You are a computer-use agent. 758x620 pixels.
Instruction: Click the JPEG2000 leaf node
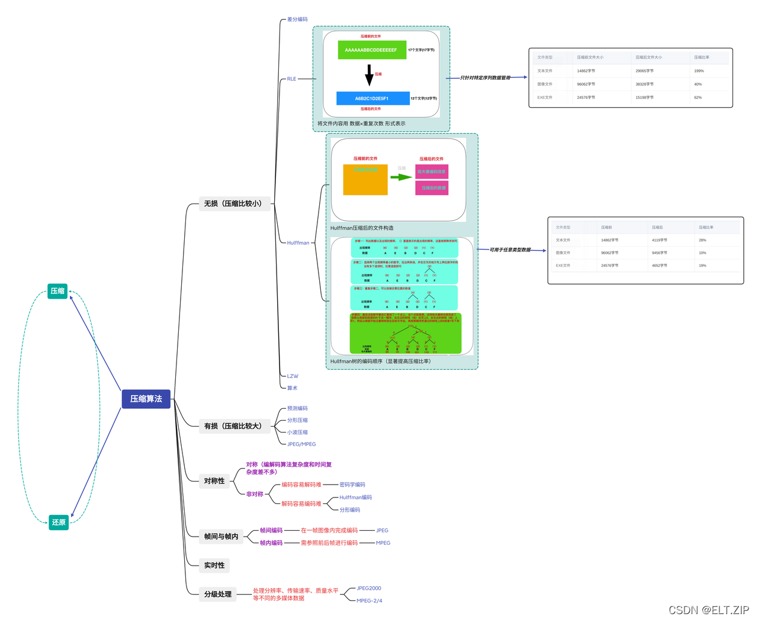coord(369,588)
